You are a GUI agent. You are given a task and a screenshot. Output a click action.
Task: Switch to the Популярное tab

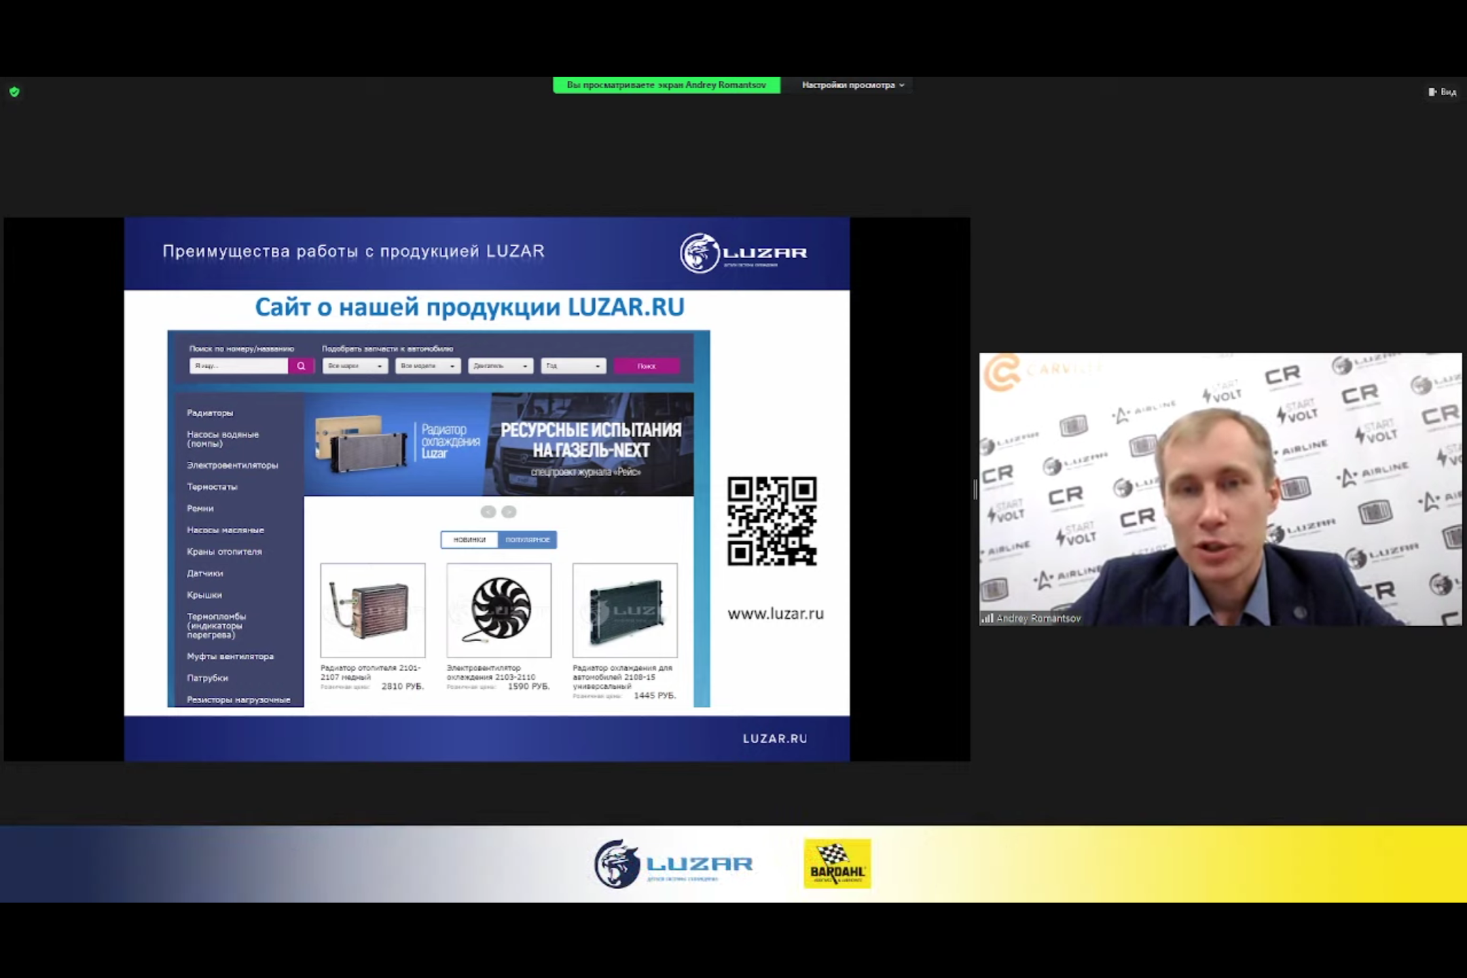[x=528, y=540]
